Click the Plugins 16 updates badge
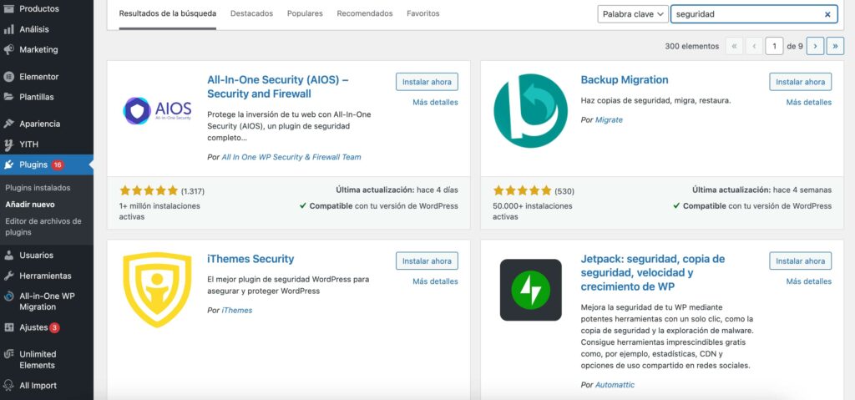The image size is (855, 400). point(58,165)
